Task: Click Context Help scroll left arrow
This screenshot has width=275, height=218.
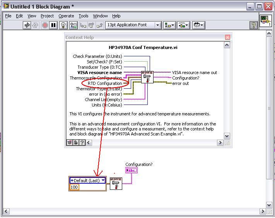Action: click(x=89, y=143)
